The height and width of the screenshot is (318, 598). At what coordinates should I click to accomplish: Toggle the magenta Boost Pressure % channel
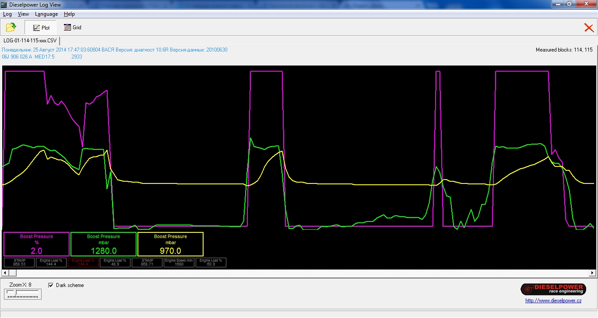point(37,244)
